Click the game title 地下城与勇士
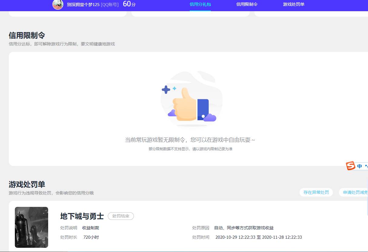The height and width of the screenshot is (252, 368). click(x=82, y=216)
